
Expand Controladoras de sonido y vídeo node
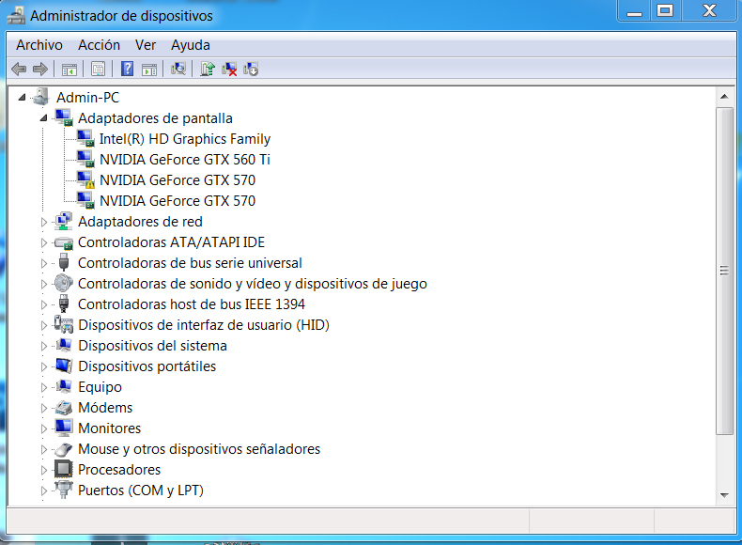[44, 284]
